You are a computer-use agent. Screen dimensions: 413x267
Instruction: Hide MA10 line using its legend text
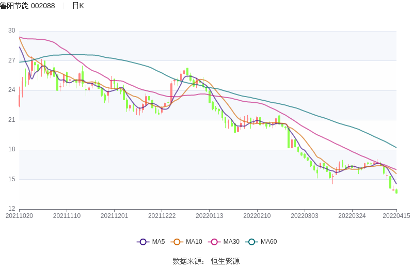pyautogui.click(x=194, y=242)
